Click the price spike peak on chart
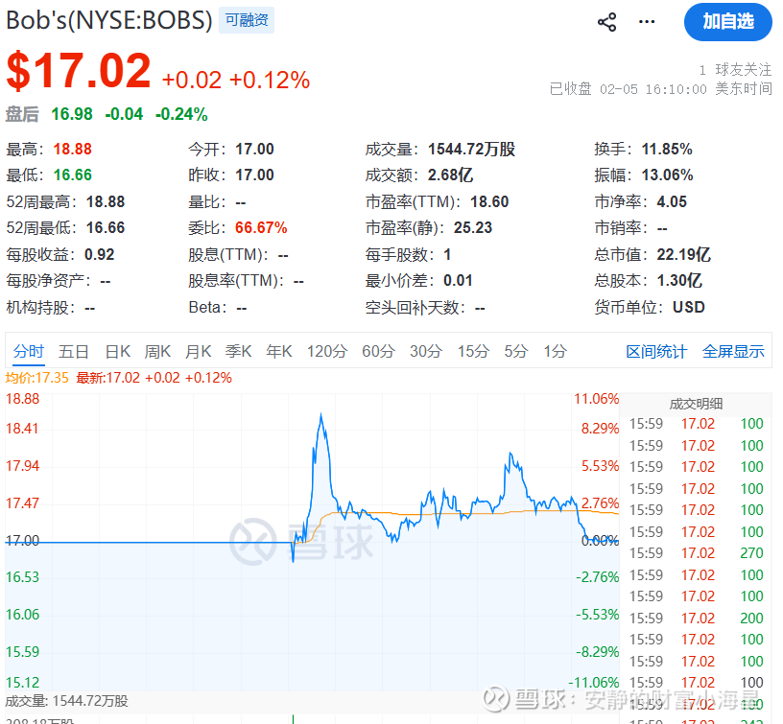 (x=320, y=414)
